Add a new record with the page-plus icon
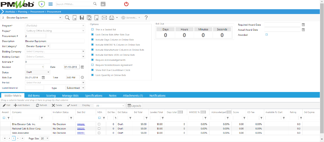This screenshot has height=142, width=324. [x=75, y=18]
